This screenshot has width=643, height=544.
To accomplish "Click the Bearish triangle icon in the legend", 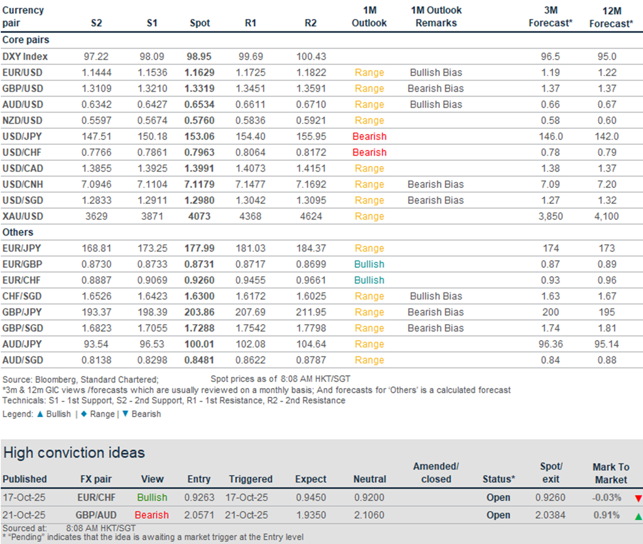I will pos(125,414).
